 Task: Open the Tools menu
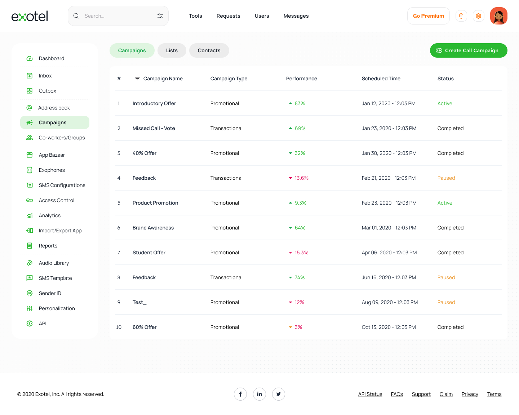(195, 16)
